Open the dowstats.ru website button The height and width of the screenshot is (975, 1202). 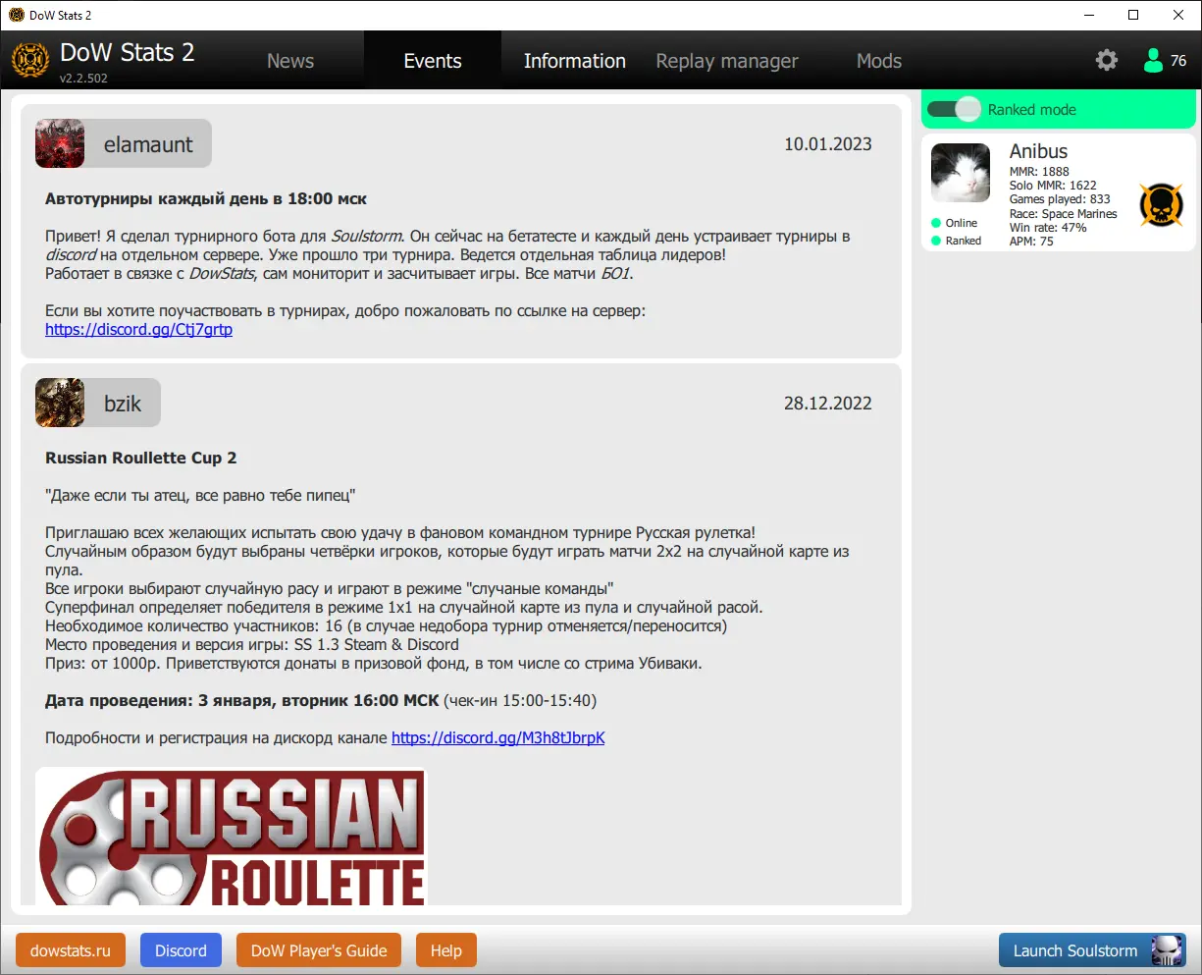click(71, 950)
